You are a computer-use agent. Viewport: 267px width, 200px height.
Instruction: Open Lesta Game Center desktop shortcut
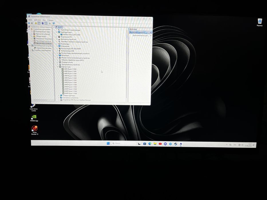[33, 108]
